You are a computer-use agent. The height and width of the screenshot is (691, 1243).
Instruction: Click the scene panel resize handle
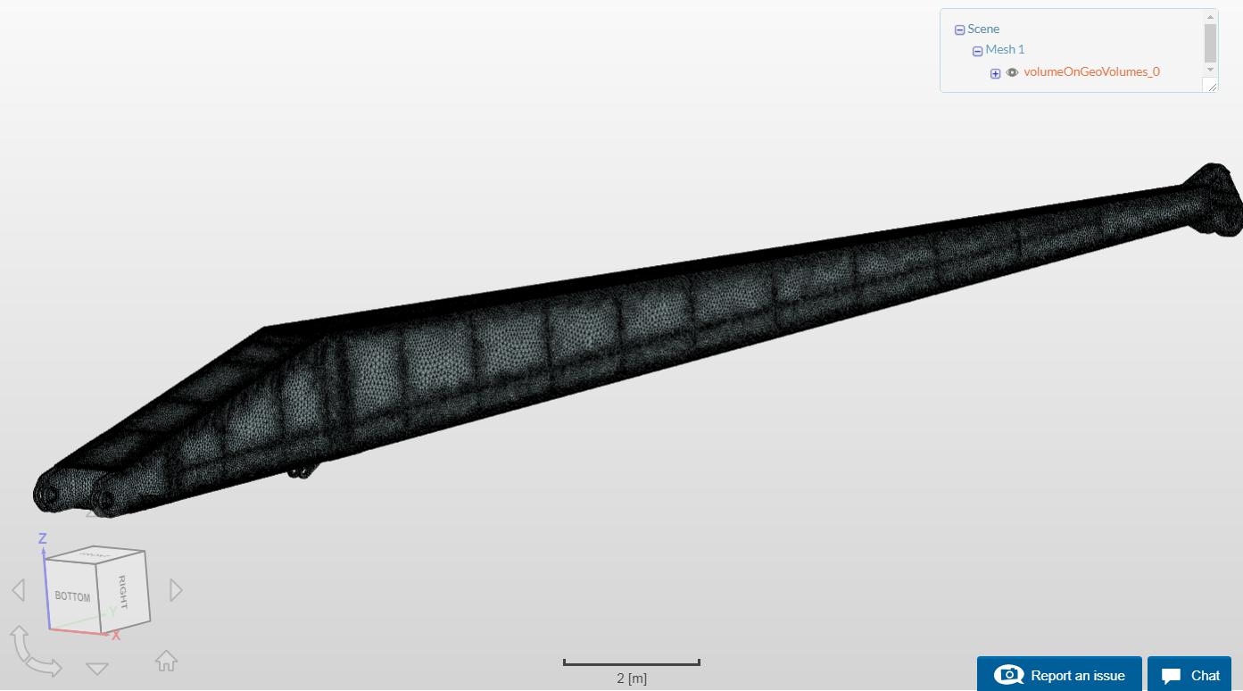[1210, 85]
